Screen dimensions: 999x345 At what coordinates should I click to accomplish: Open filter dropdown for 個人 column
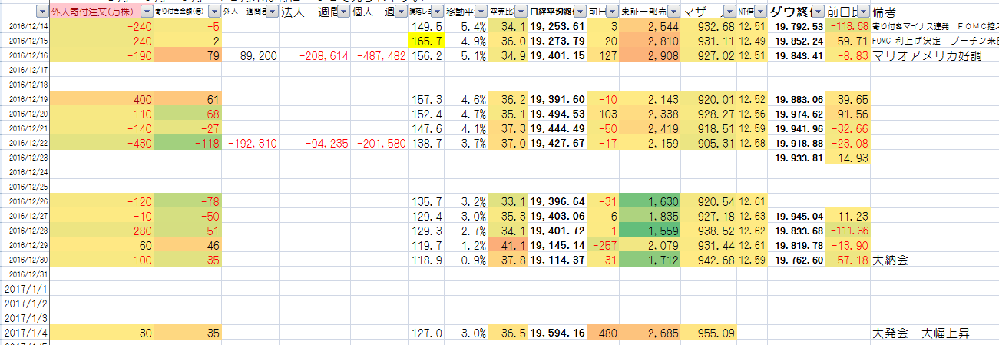click(399, 12)
